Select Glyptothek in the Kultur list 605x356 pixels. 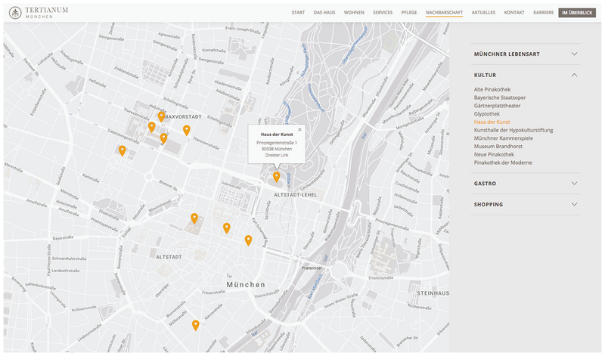pos(487,114)
